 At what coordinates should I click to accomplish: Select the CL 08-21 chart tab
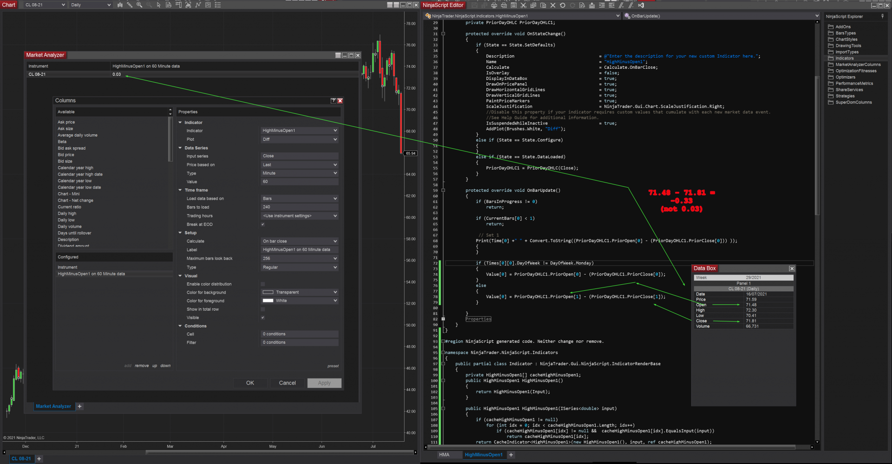point(21,459)
